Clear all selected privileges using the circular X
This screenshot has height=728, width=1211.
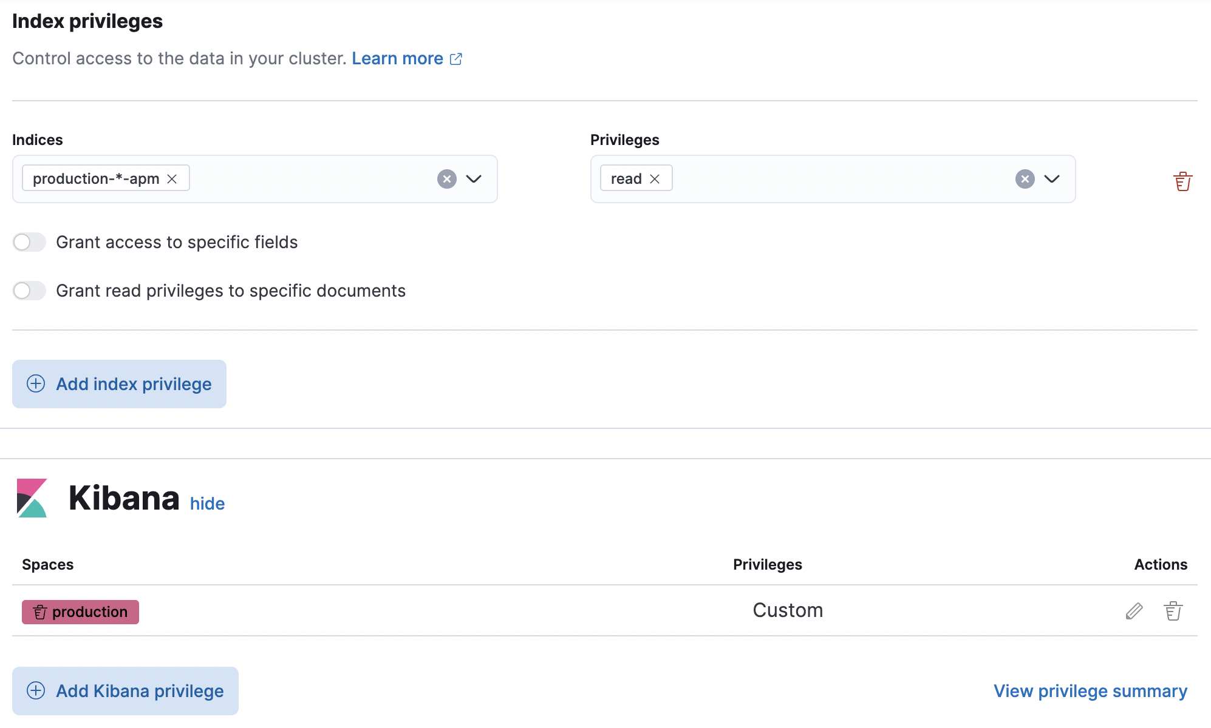click(1025, 178)
